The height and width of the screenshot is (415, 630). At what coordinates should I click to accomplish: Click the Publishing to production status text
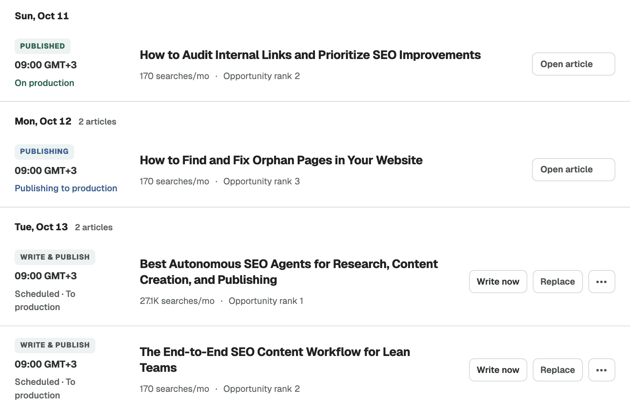pos(66,188)
